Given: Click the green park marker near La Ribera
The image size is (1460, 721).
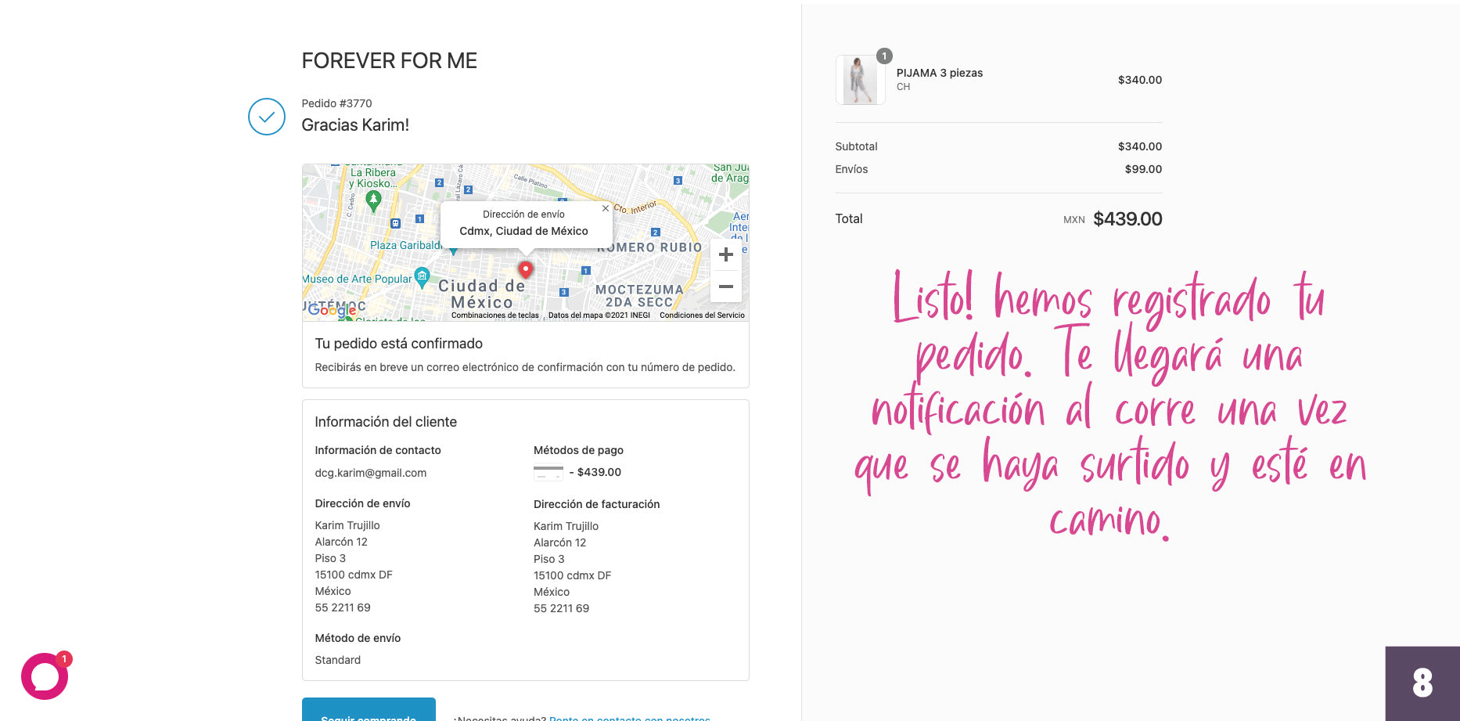Looking at the screenshot, I should [374, 200].
